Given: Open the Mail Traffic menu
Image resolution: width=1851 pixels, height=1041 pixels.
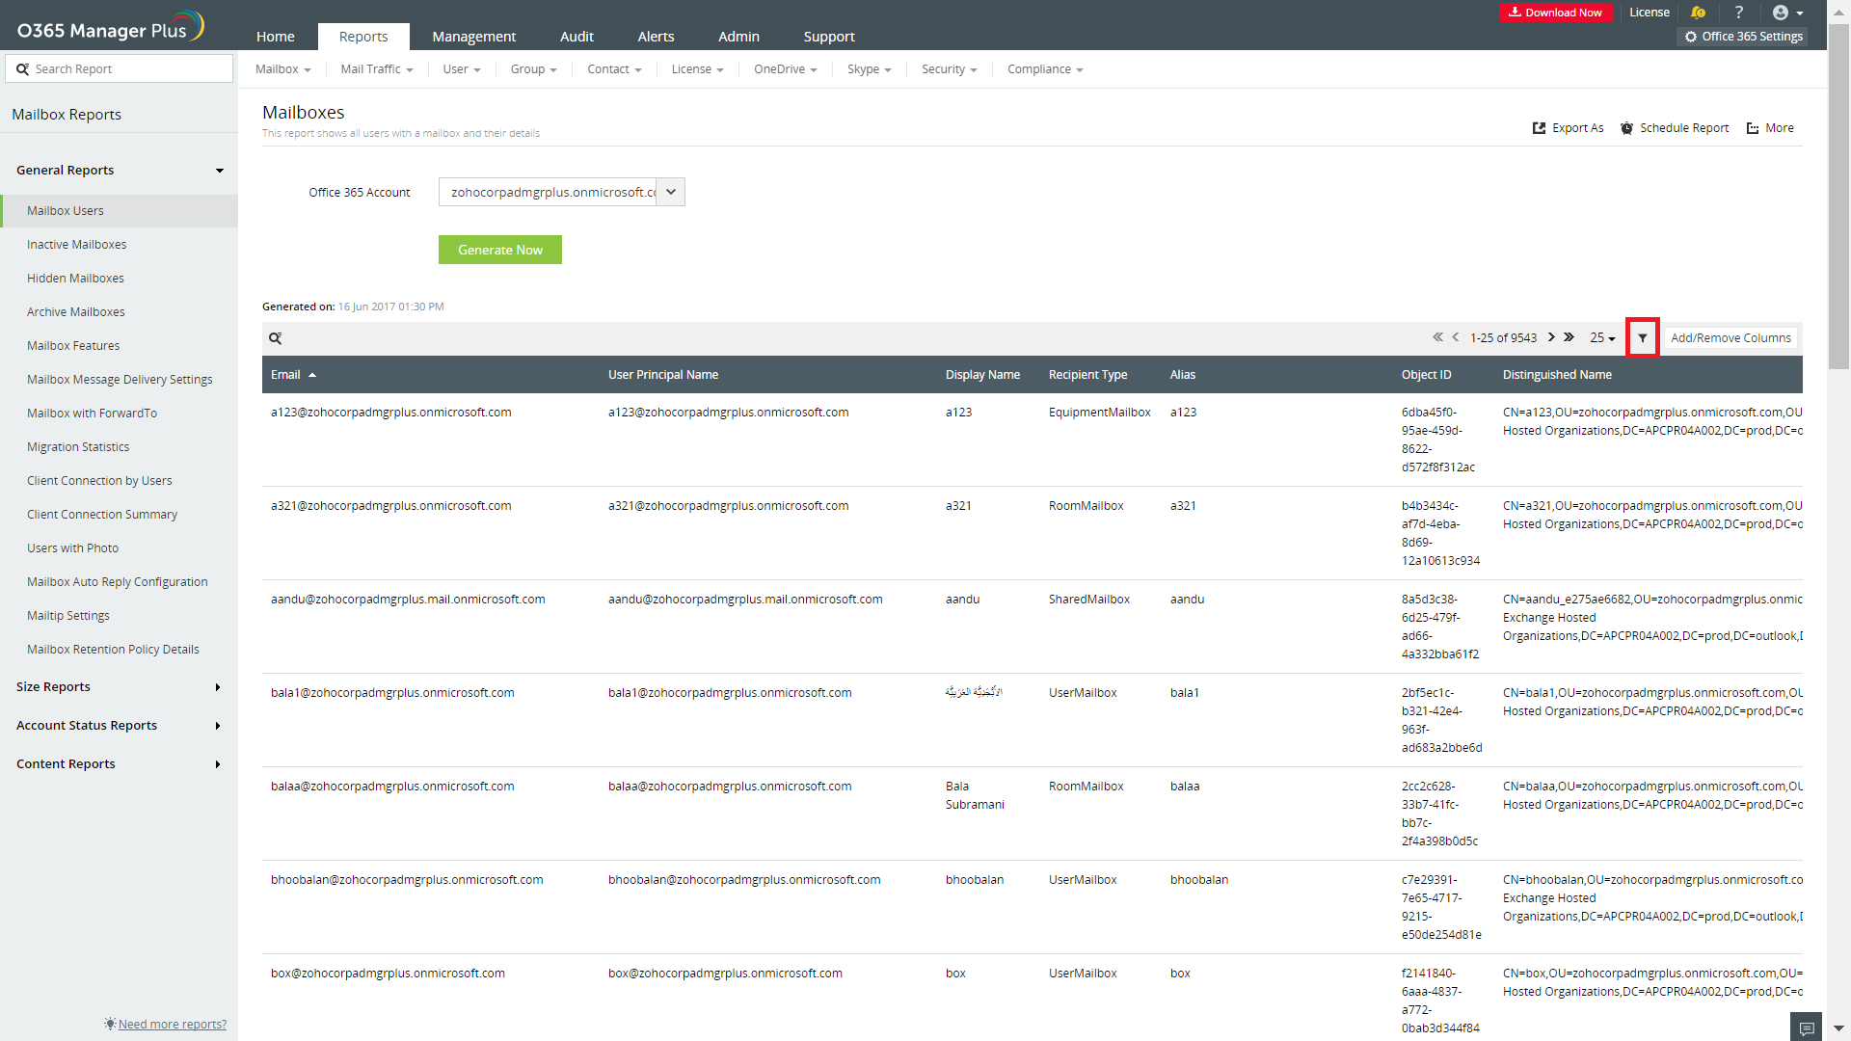Looking at the screenshot, I should coord(376,69).
